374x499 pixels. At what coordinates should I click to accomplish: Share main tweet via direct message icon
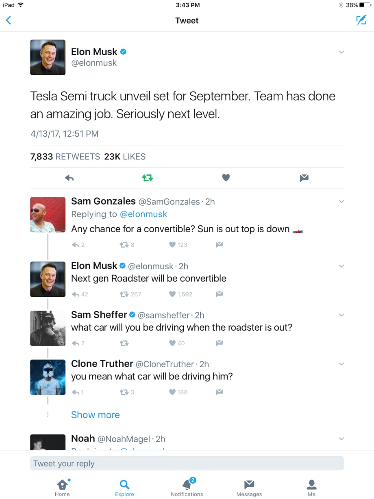point(304,178)
